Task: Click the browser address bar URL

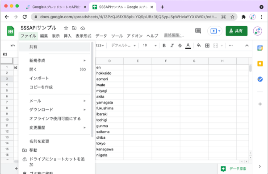Action: pos(129,17)
